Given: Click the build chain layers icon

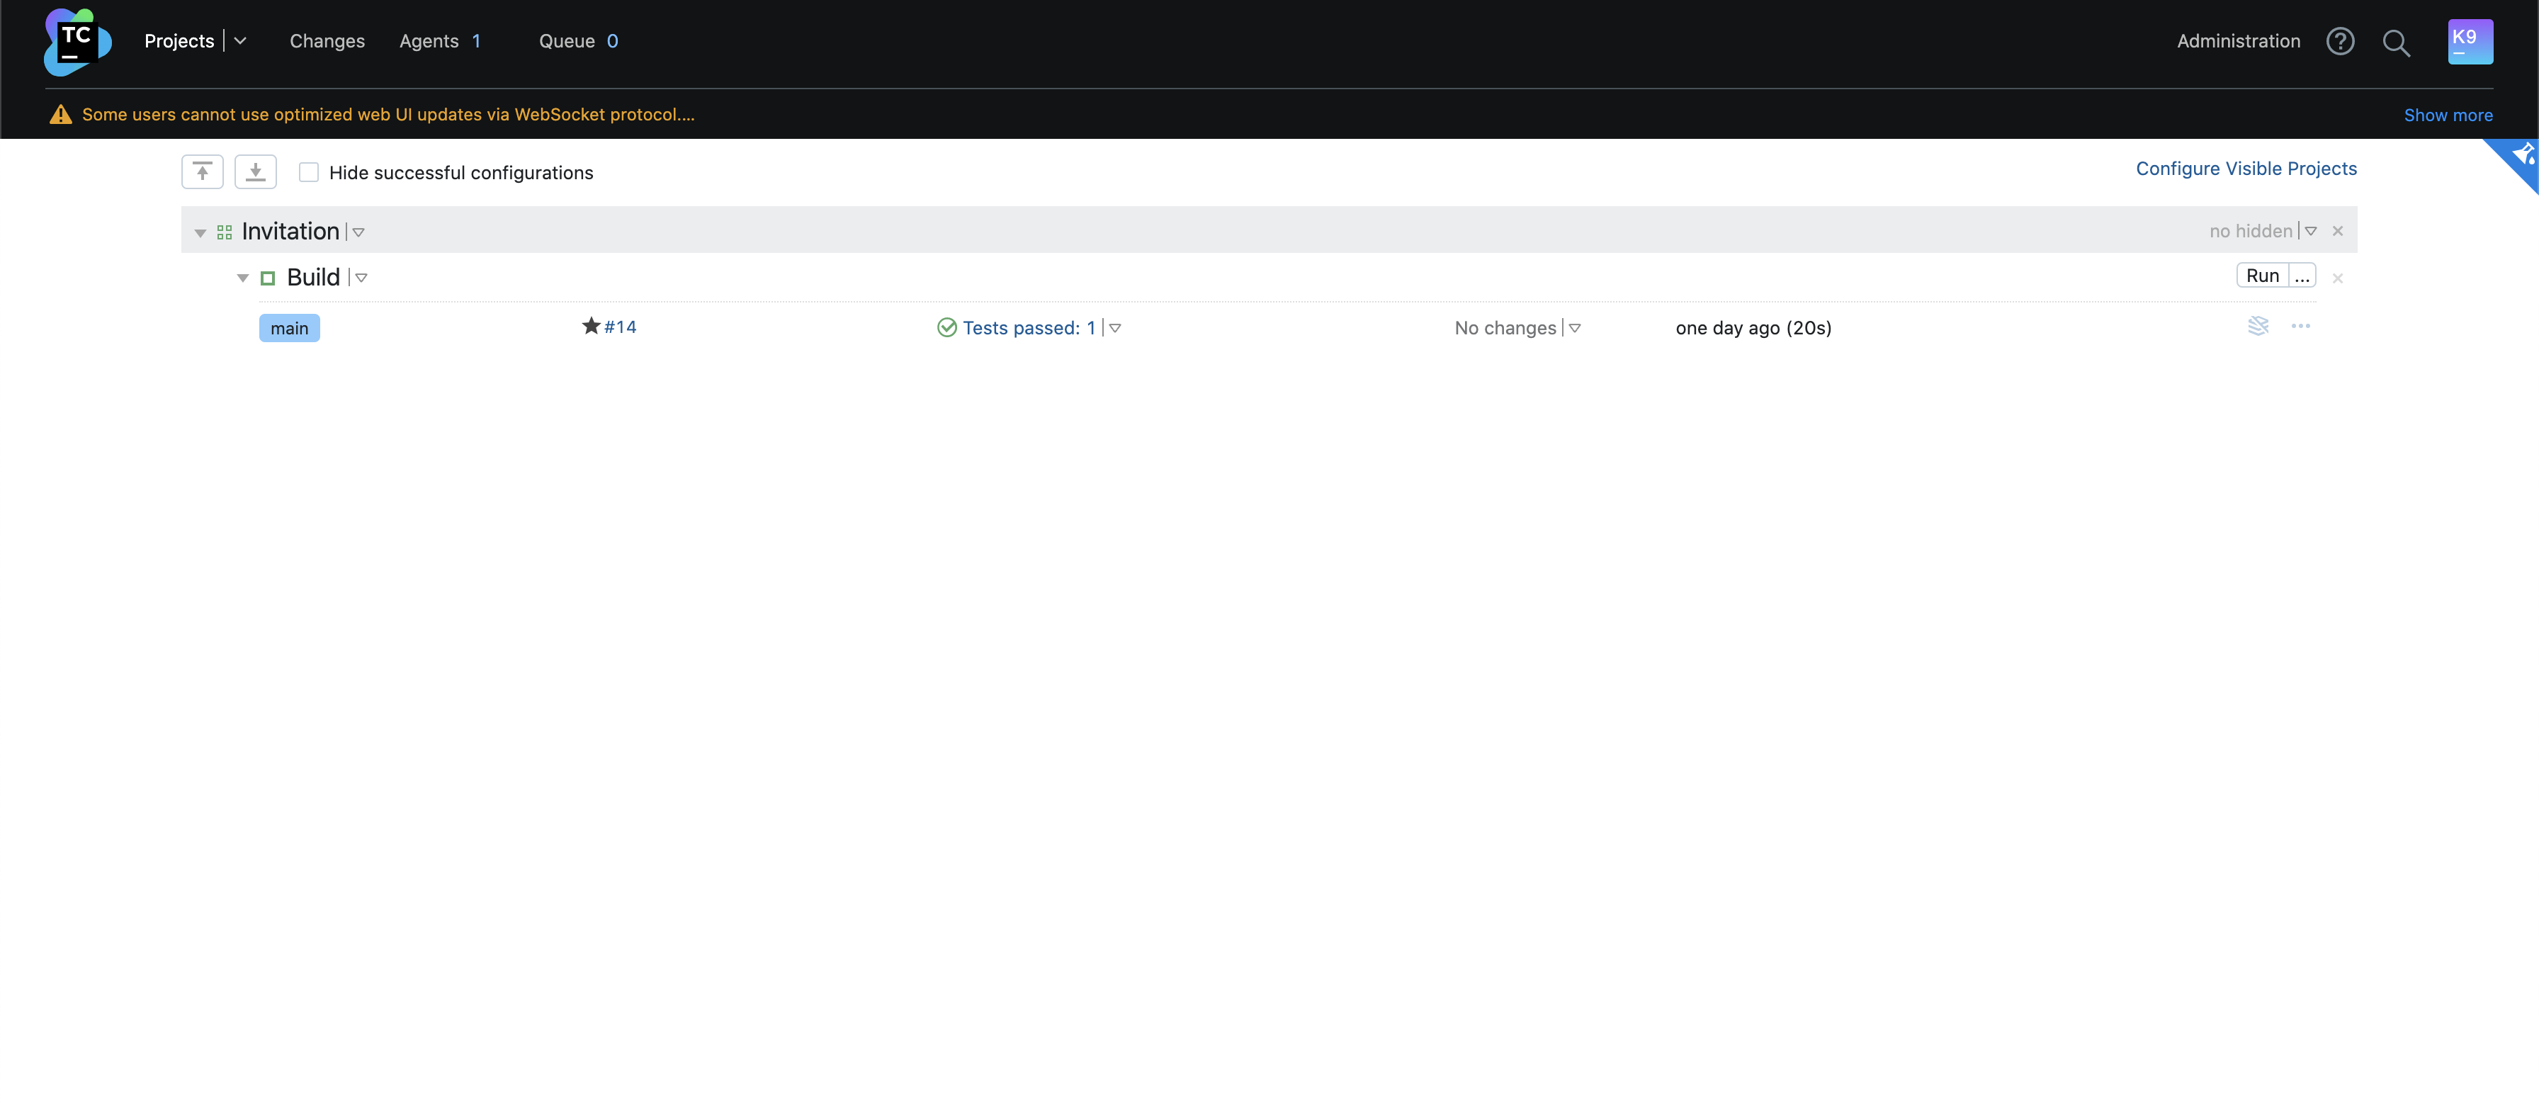Looking at the screenshot, I should click(x=2257, y=327).
